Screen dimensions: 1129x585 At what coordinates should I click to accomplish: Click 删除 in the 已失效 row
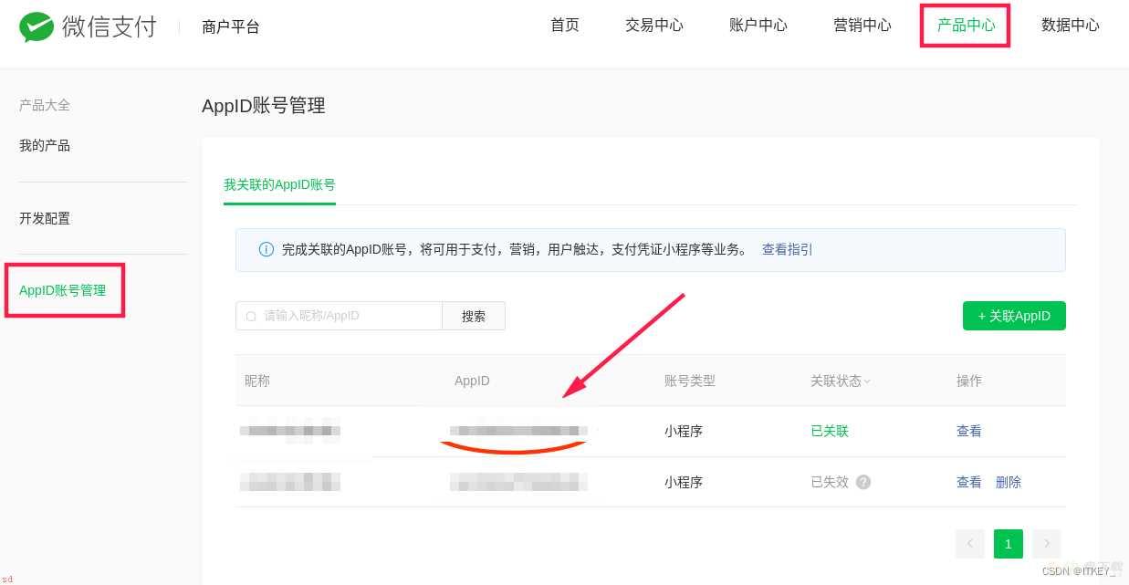click(1009, 482)
